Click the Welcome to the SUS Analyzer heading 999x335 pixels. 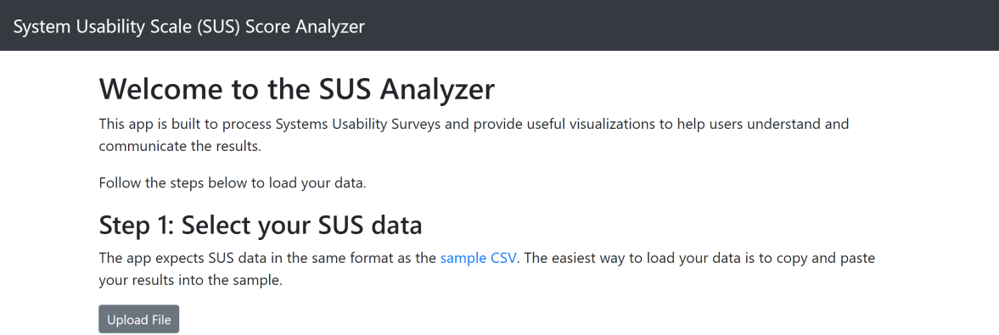[x=297, y=89]
